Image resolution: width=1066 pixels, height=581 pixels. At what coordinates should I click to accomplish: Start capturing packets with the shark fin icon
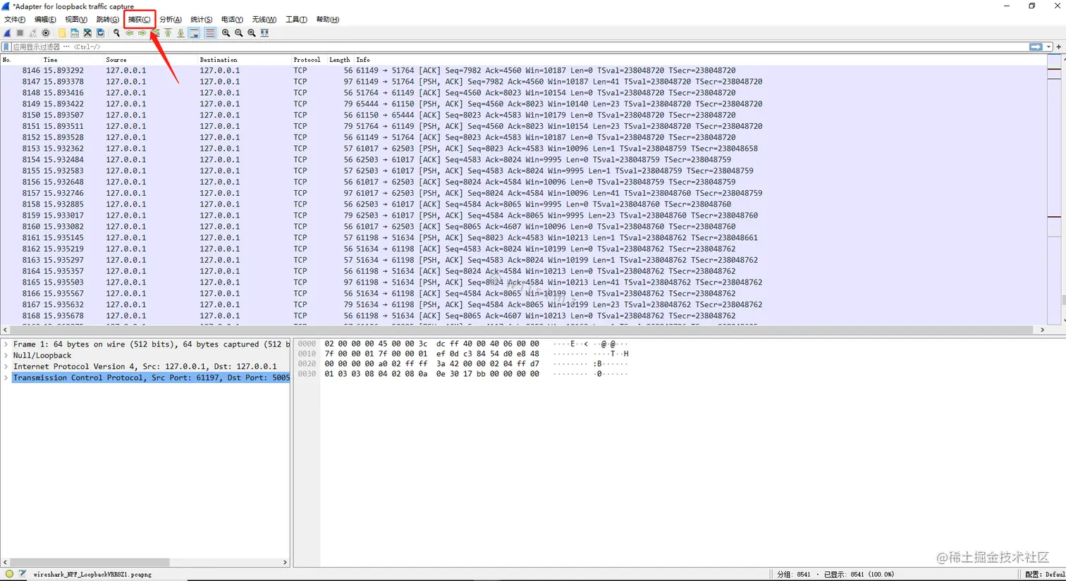pos(7,33)
